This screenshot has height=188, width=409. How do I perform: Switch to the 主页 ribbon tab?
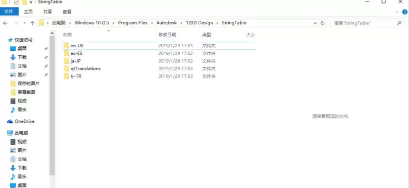coord(28,11)
